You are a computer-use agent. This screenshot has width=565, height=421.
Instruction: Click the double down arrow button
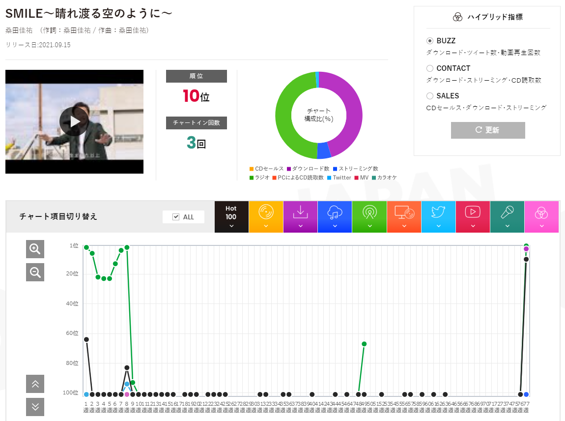click(35, 407)
